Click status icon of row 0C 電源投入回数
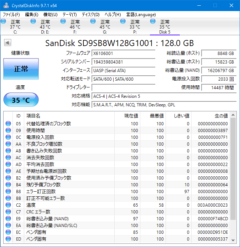240x247 pixels. click(x=8, y=137)
